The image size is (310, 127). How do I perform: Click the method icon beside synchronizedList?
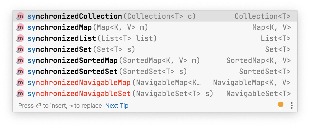click(x=20, y=38)
